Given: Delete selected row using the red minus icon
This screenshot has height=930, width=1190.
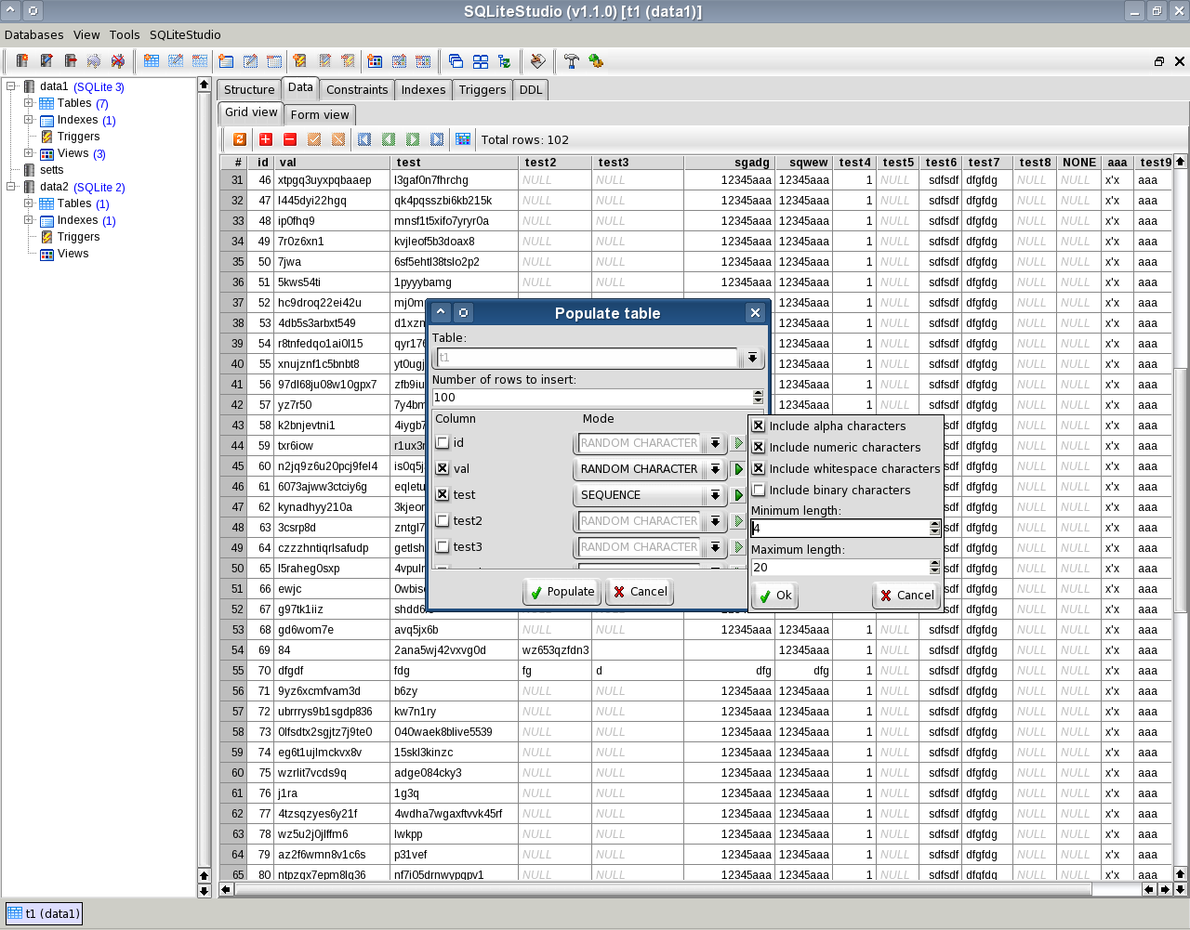Looking at the screenshot, I should 291,139.
